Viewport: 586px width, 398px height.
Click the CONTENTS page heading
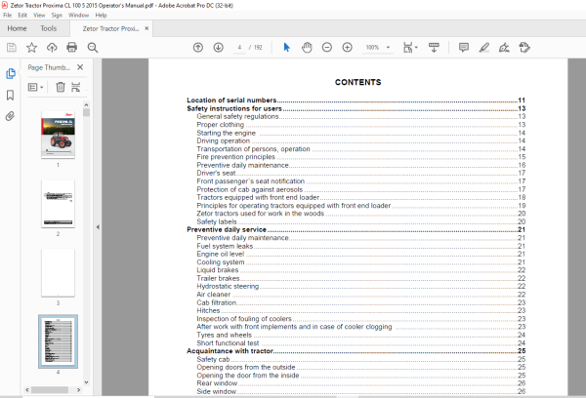point(358,82)
